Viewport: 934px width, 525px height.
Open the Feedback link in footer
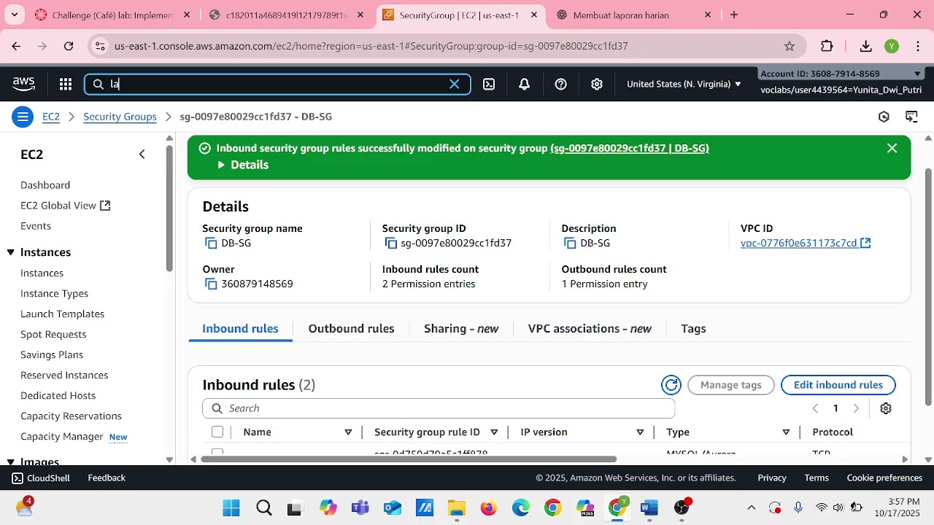click(107, 478)
